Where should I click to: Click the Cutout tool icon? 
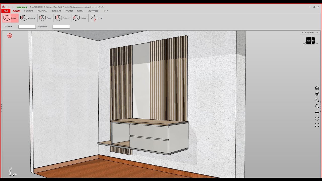(59, 18)
